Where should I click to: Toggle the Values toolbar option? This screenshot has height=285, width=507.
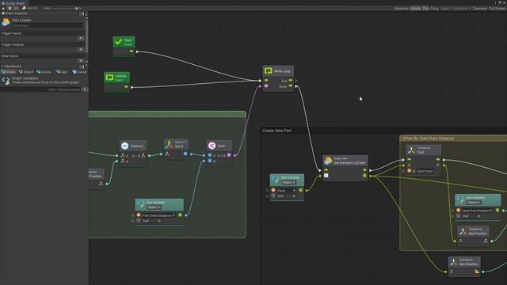pyautogui.click(x=415, y=9)
